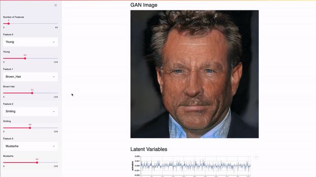Open the chart options ellipsis menu
The width and height of the screenshot is (316, 177).
[256, 157]
